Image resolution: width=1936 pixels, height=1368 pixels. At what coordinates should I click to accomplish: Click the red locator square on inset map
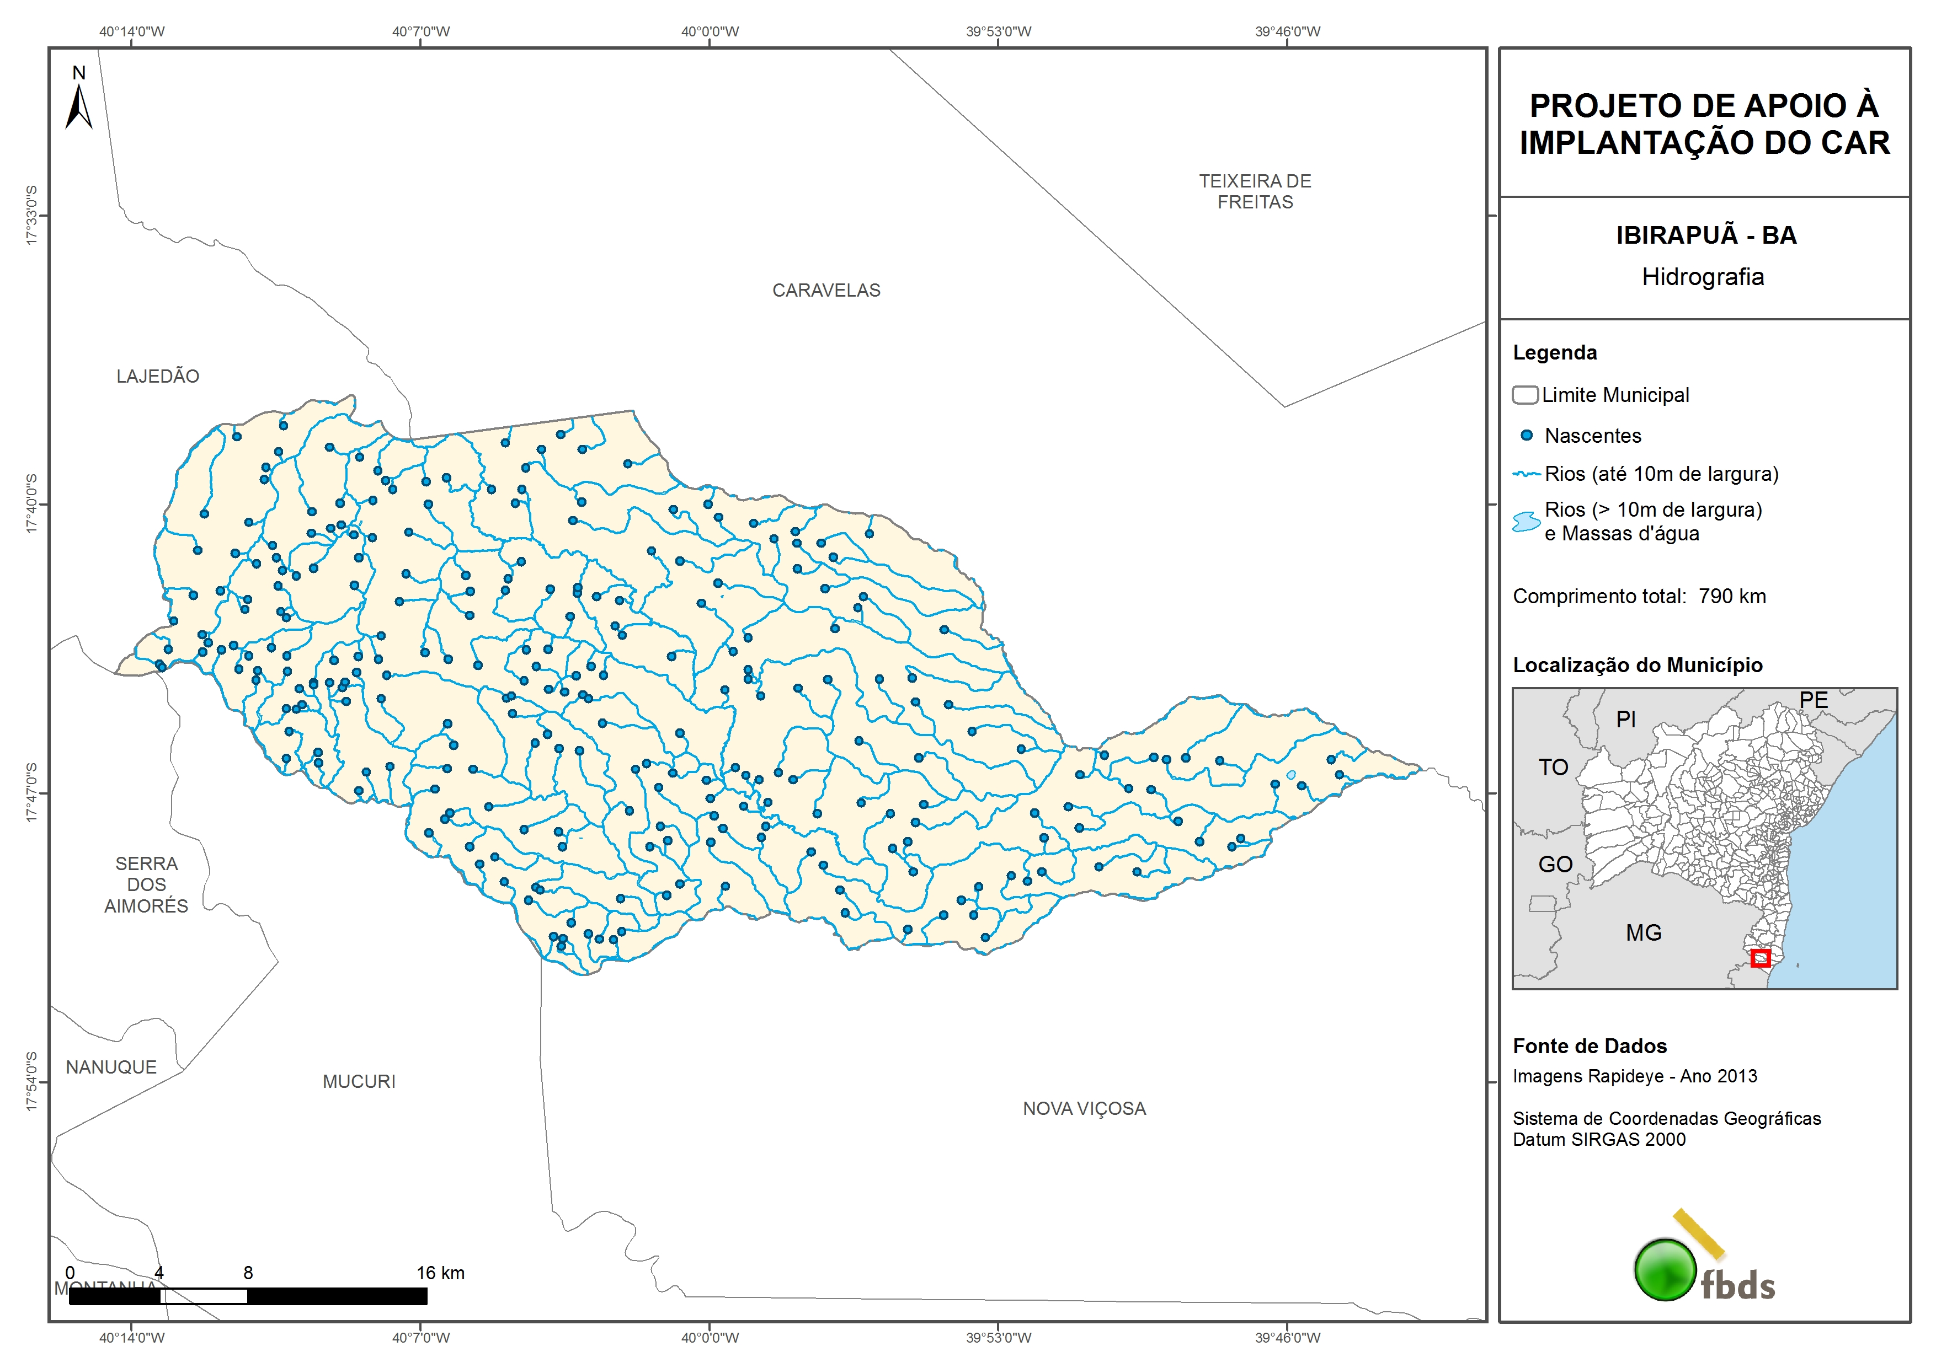pos(1760,958)
